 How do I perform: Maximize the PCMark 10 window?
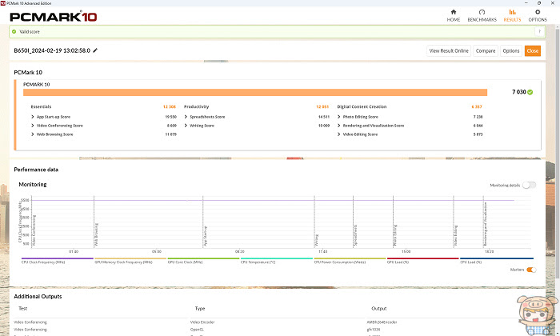(539, 3)
